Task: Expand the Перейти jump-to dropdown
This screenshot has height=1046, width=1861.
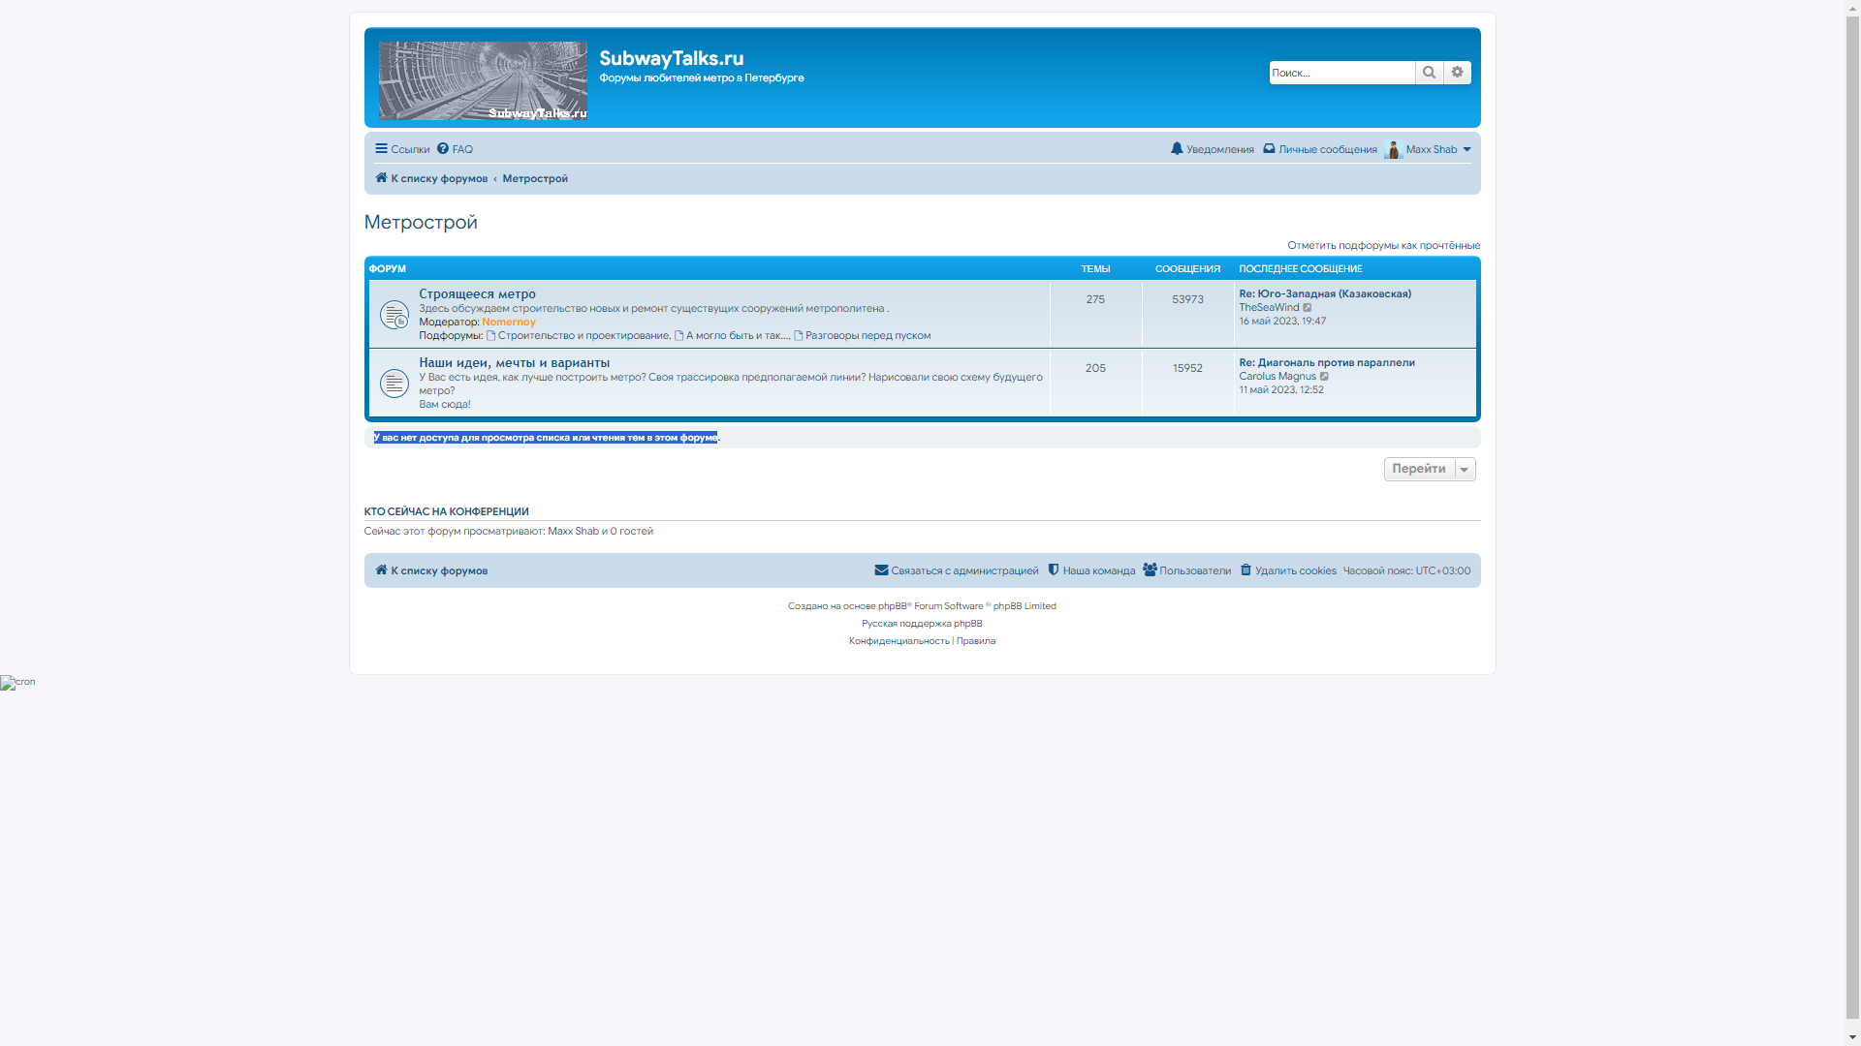Action: (1430, 469)
